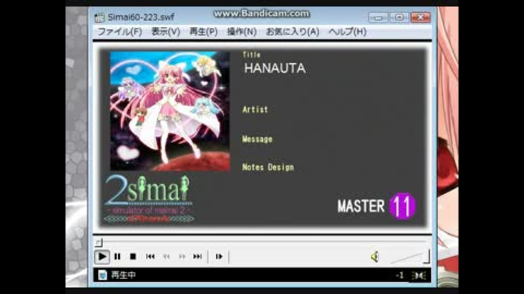Click the audio channel icon in status bar

pyautogui.click(x=419, y=275)
